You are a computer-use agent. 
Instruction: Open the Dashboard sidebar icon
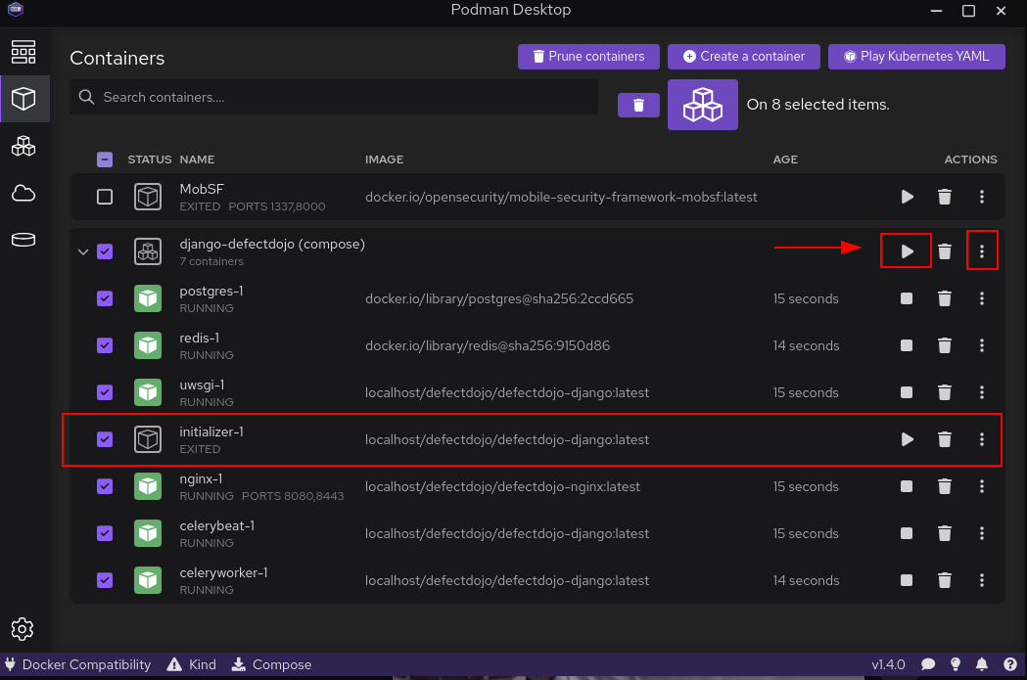[23, 52]
